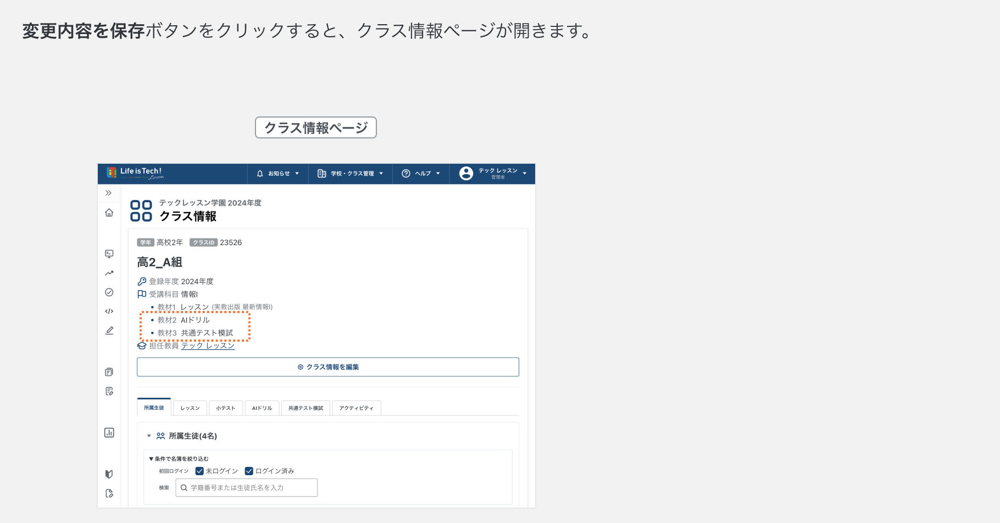Collapse the 所属生徒(4名) section triangle
The height and width of the screenshot is (523, 1000).
pyautogui.click(x=149, y=436)
